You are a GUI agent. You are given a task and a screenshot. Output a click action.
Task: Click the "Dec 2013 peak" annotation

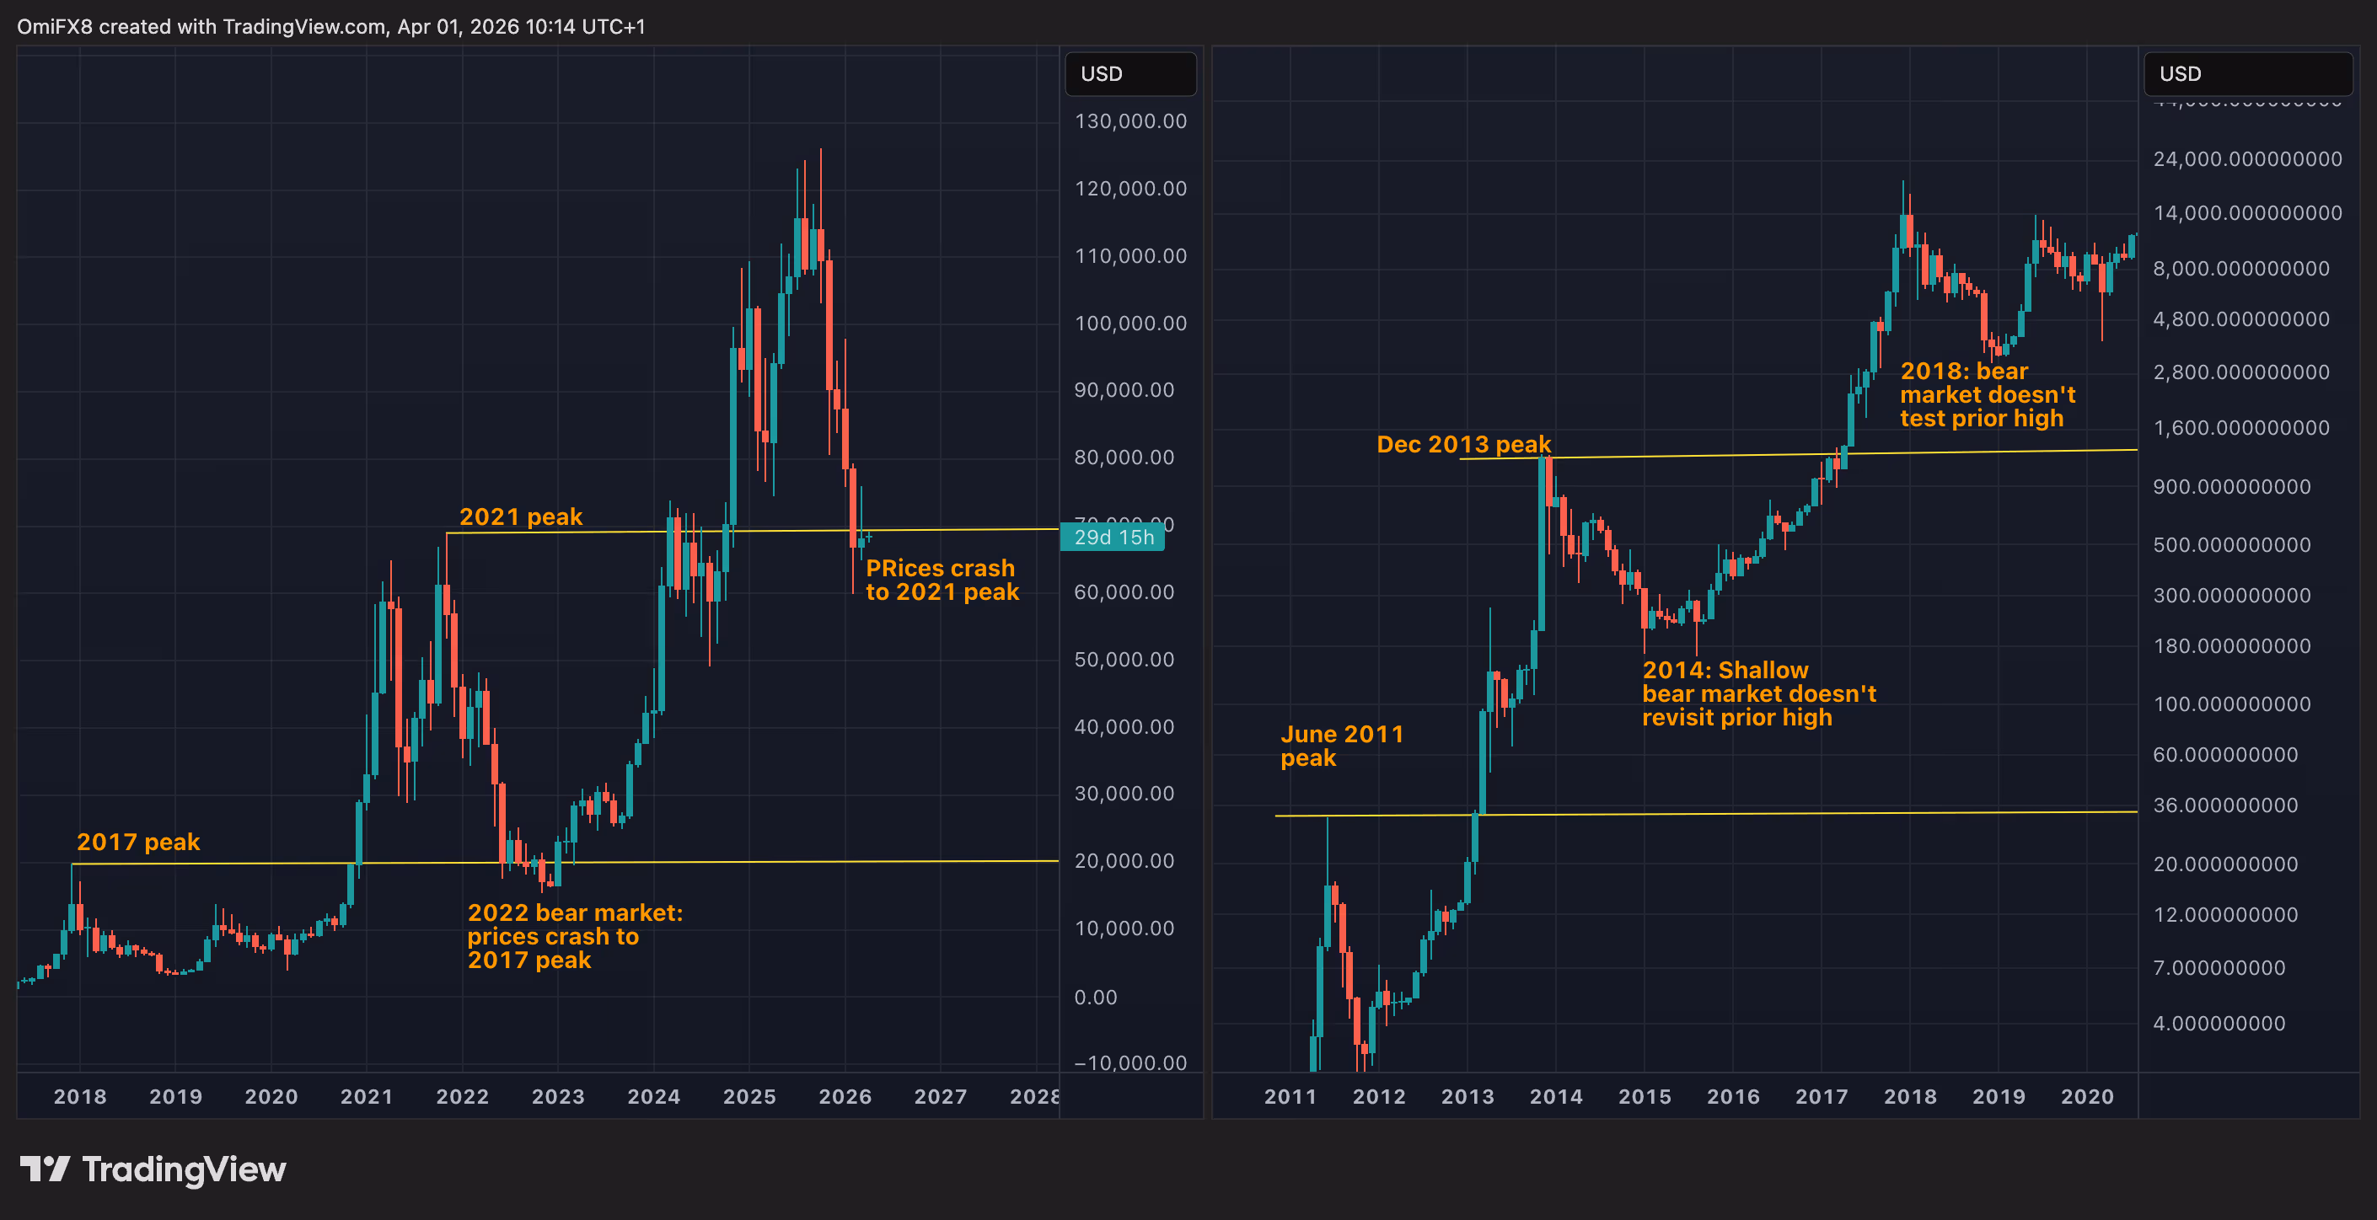pos(1463,445)
